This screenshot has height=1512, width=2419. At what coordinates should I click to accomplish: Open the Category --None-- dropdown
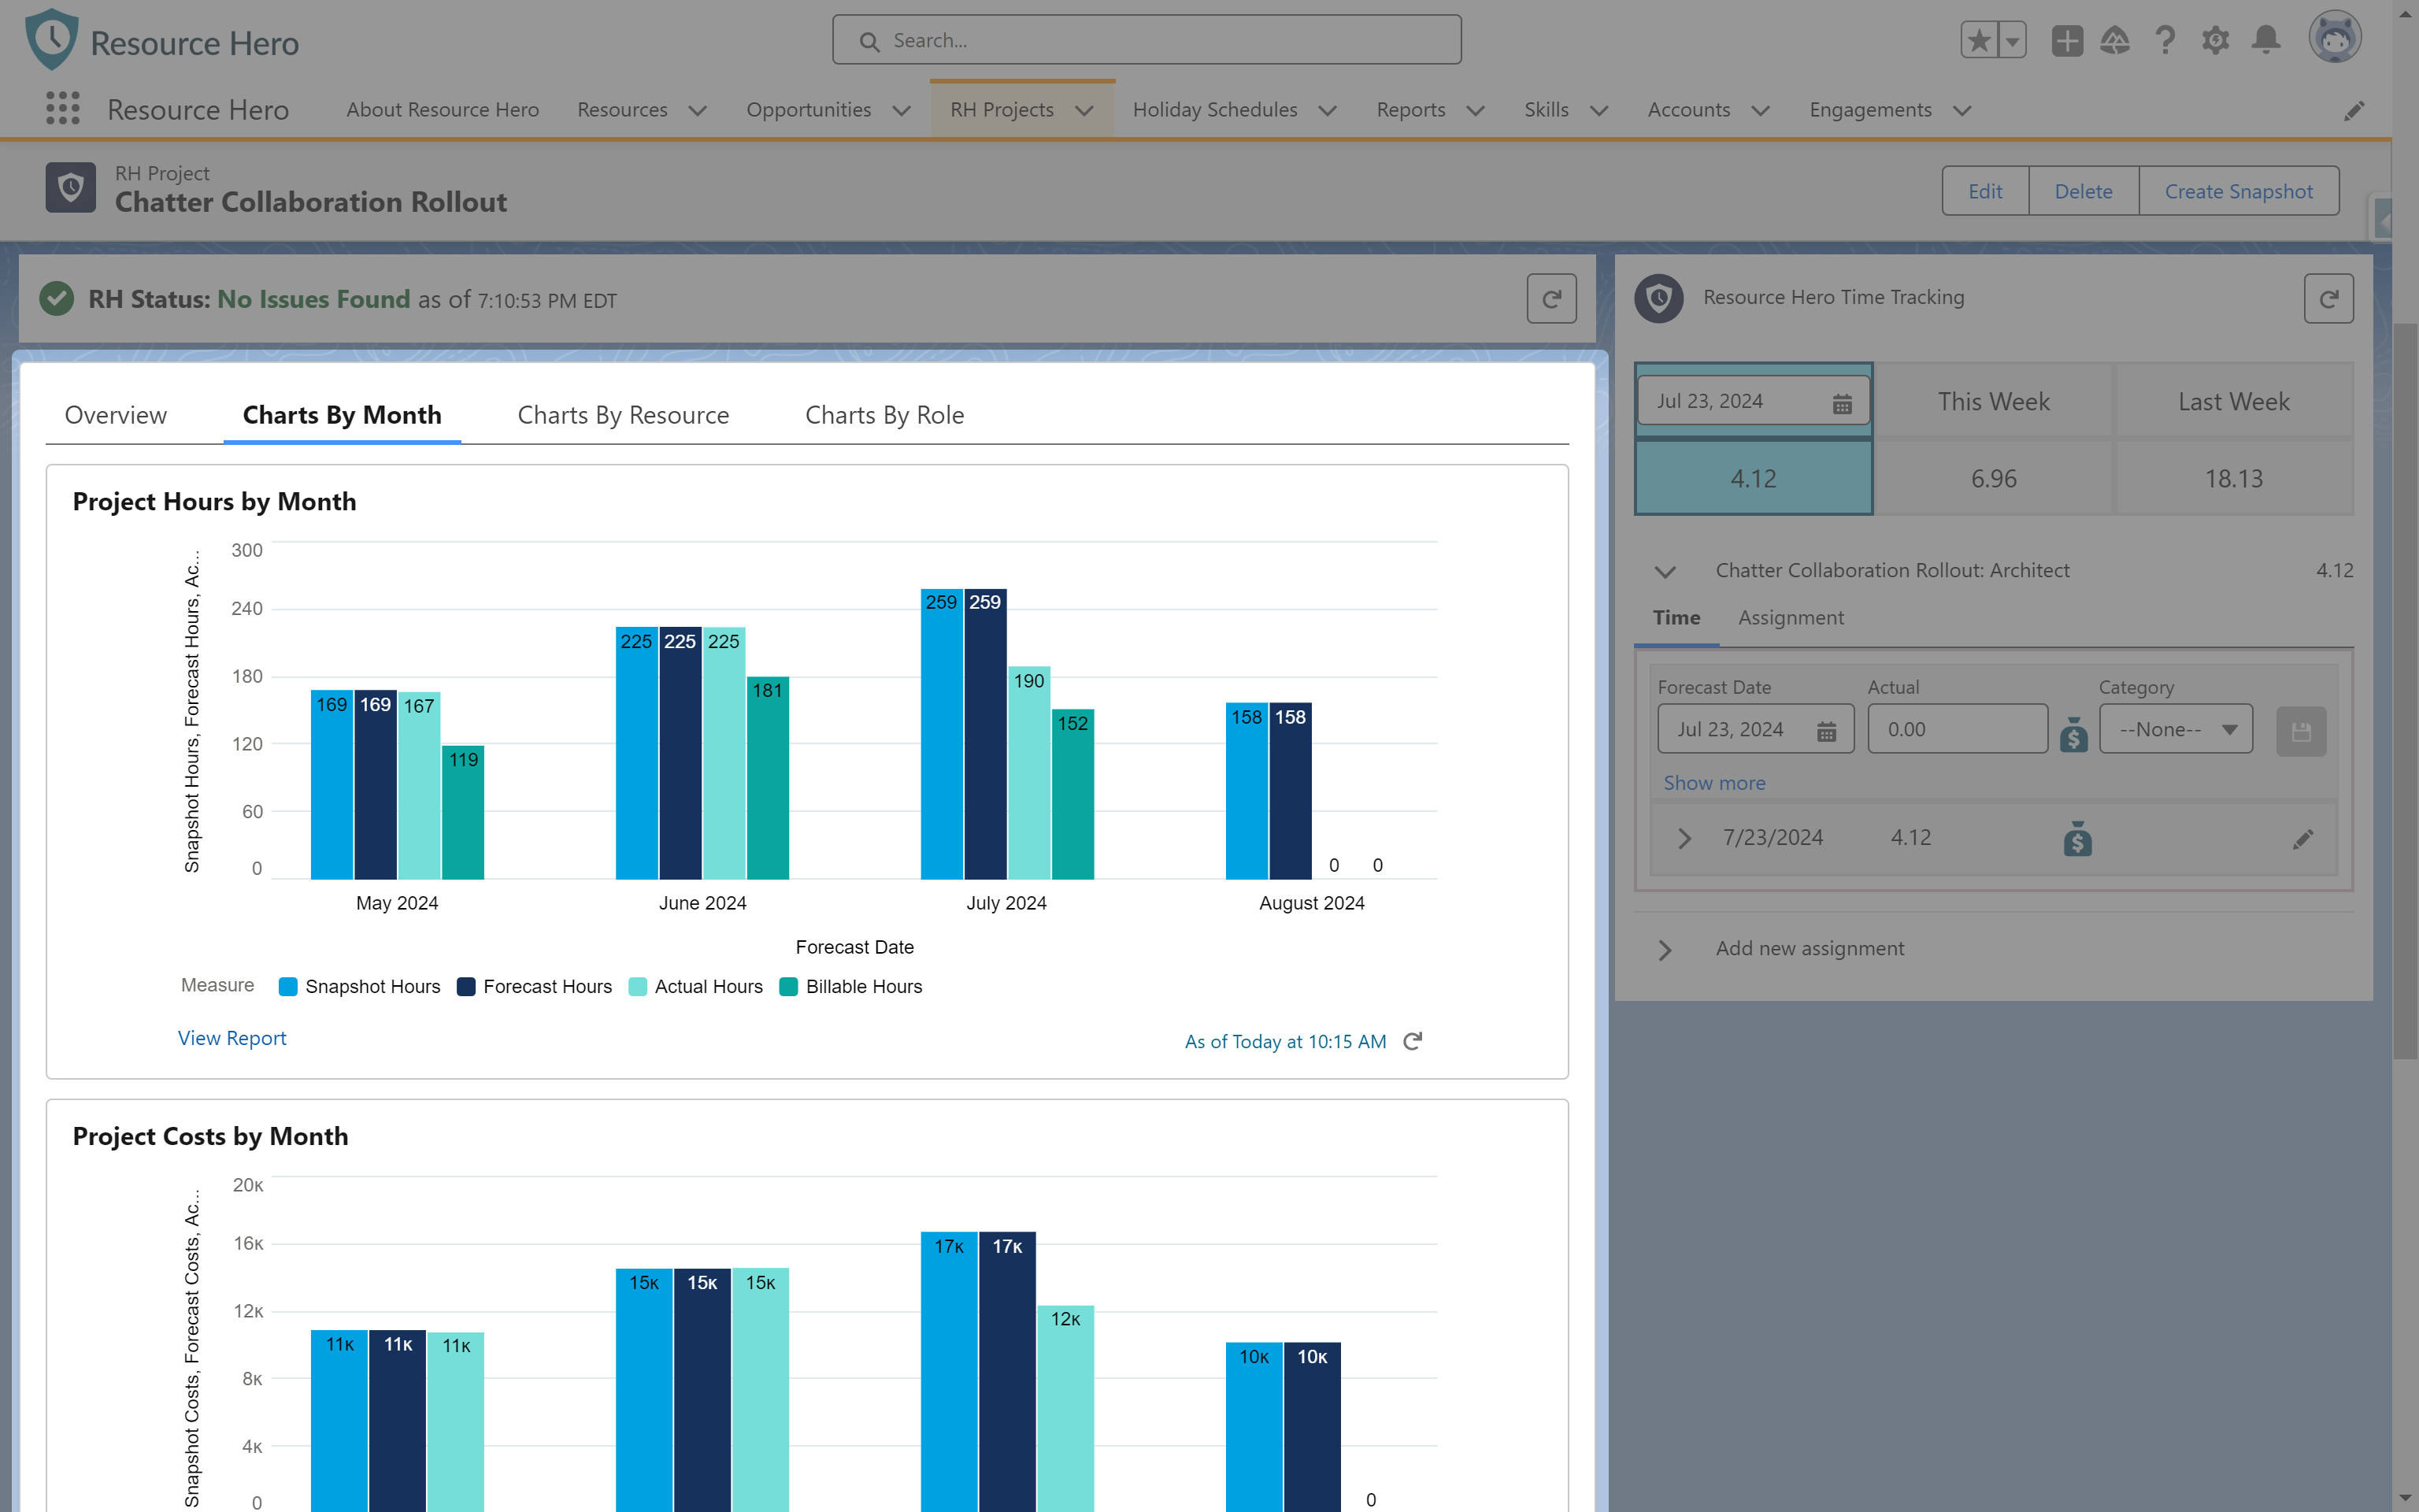[x=2175, y=729]
